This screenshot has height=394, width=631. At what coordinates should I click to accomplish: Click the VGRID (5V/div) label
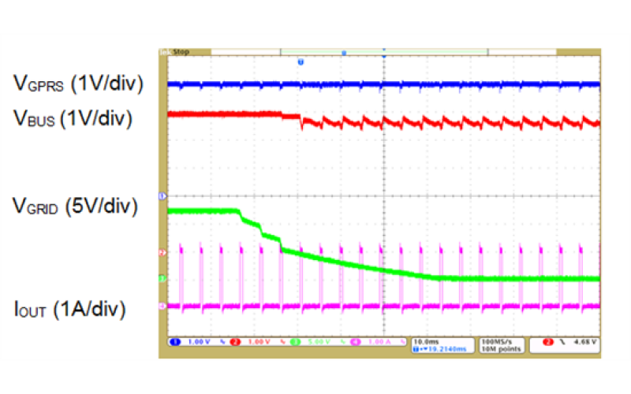(x=75, y=207)
